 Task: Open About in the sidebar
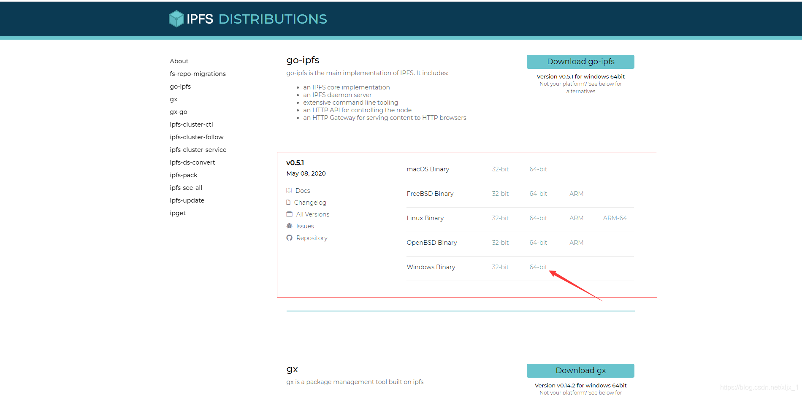(179, 61)
